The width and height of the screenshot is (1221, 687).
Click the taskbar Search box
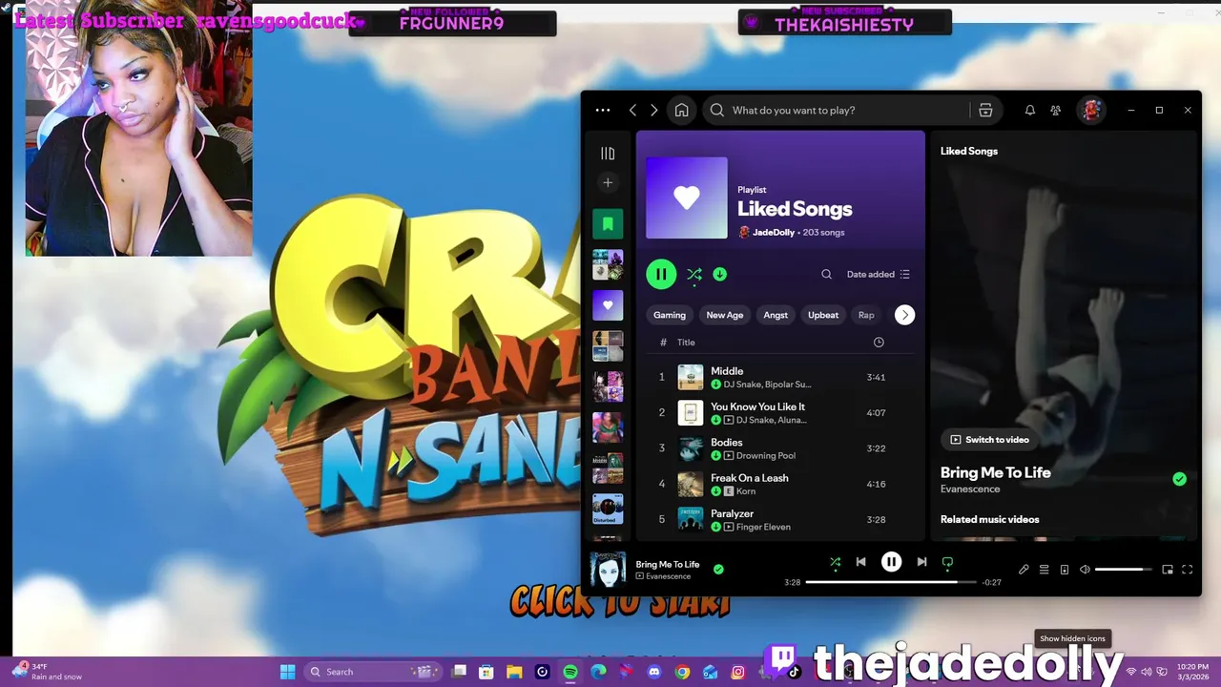(374, 672)
